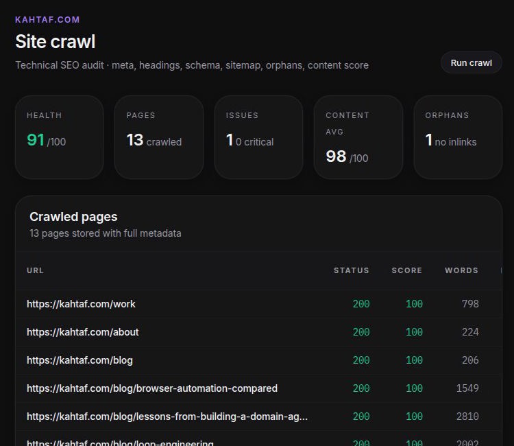Image resolution: width=514 pixels, height=446 pixels.
Task: Open browser-automation-compared blog URL
Action: pyautogui.click(x=152, y=388)
